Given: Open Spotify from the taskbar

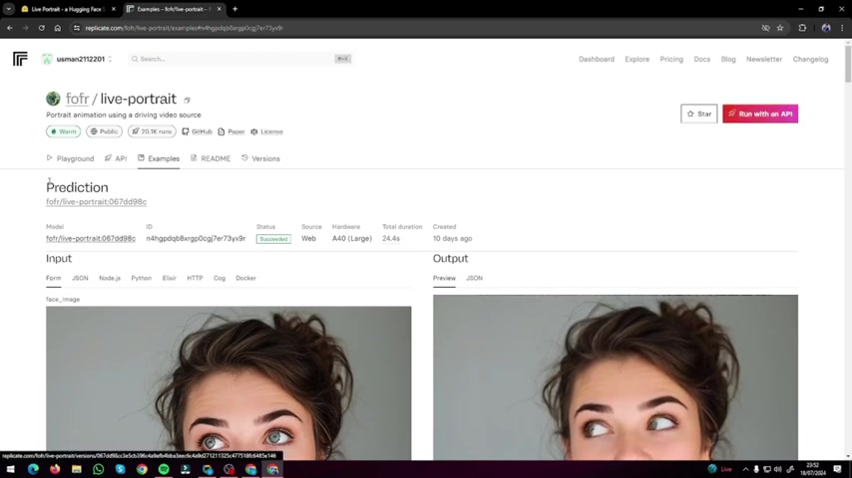Looking at the screenshot, I should click(x=164, y=469).
